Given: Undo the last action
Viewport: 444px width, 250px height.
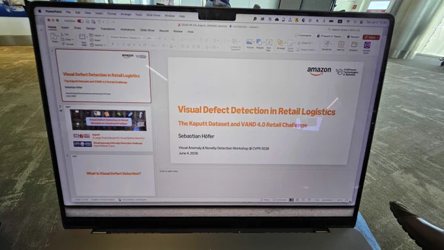Looking at the screenshot, I should [x=99, y=22].
